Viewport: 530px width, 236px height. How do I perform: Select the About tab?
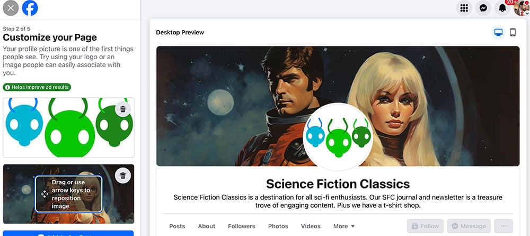[206, 226]
